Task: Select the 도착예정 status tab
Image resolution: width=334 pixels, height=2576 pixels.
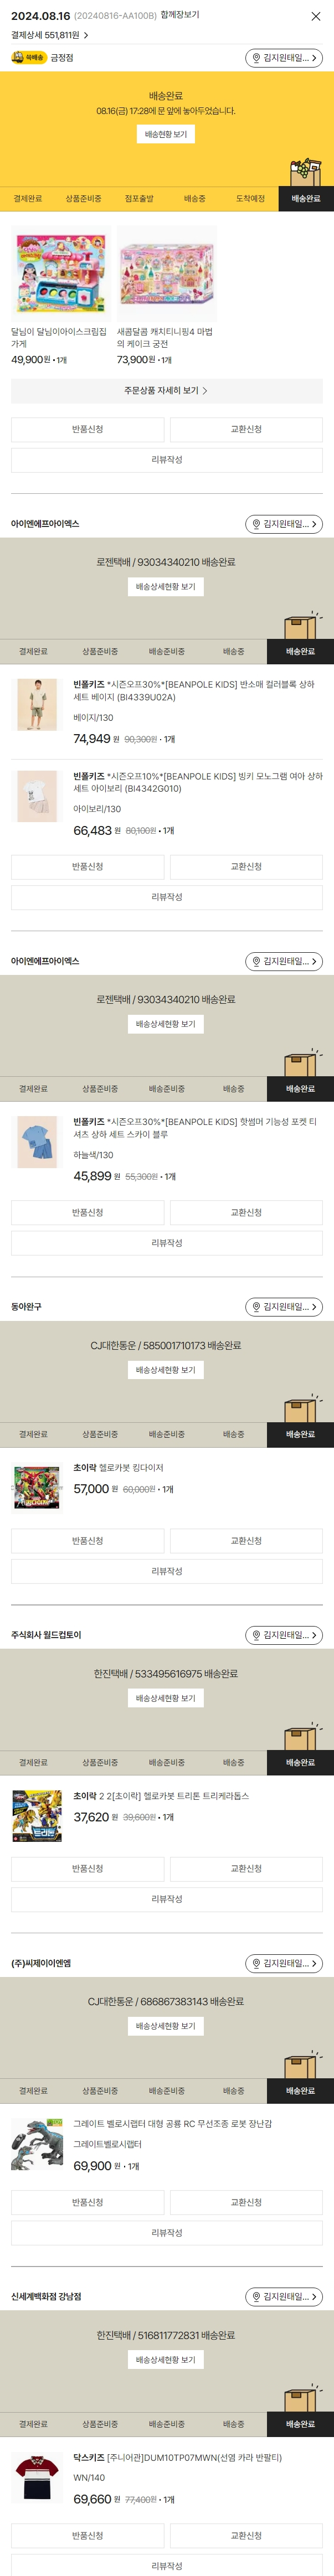Action: point(250,199)
